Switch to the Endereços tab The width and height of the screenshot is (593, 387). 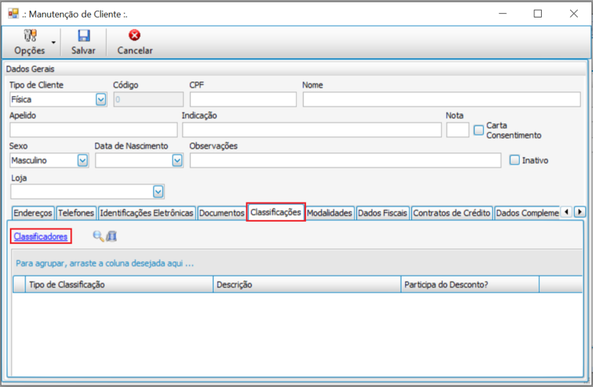tap(33, 213)
